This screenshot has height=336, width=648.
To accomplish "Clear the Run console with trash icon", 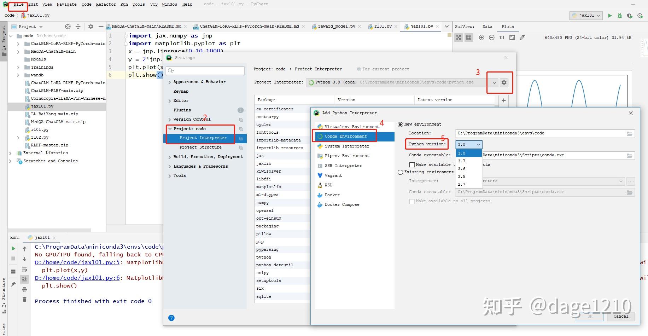I will (x=24, y=299).
